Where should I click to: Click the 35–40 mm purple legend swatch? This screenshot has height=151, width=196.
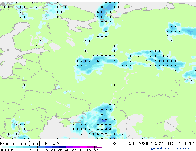pos(77,147)
